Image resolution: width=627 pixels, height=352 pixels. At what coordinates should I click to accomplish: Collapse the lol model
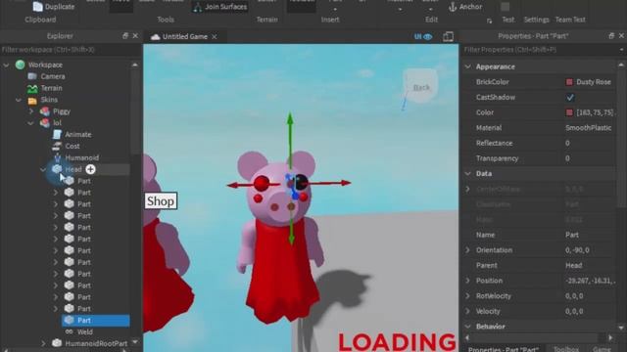[30, 123]
